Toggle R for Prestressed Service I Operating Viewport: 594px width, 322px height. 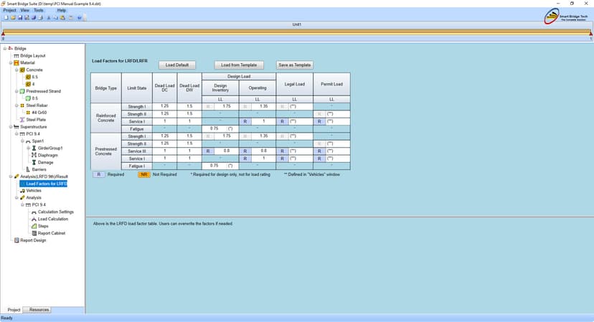245,158
